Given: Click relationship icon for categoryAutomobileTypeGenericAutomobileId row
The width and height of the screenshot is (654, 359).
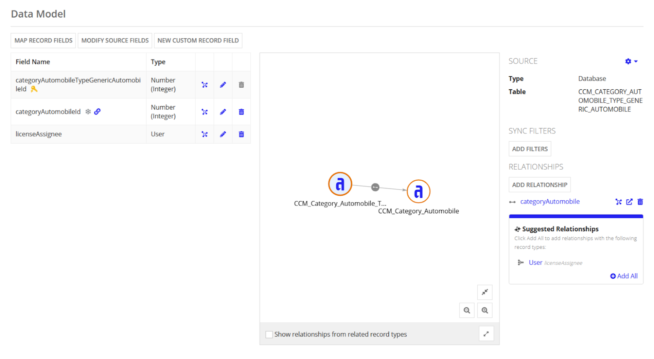Looking at the screenshot, I should 205,85.
